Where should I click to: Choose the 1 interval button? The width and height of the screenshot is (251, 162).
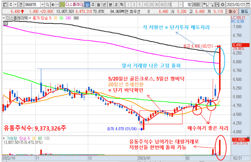point(128,5)
